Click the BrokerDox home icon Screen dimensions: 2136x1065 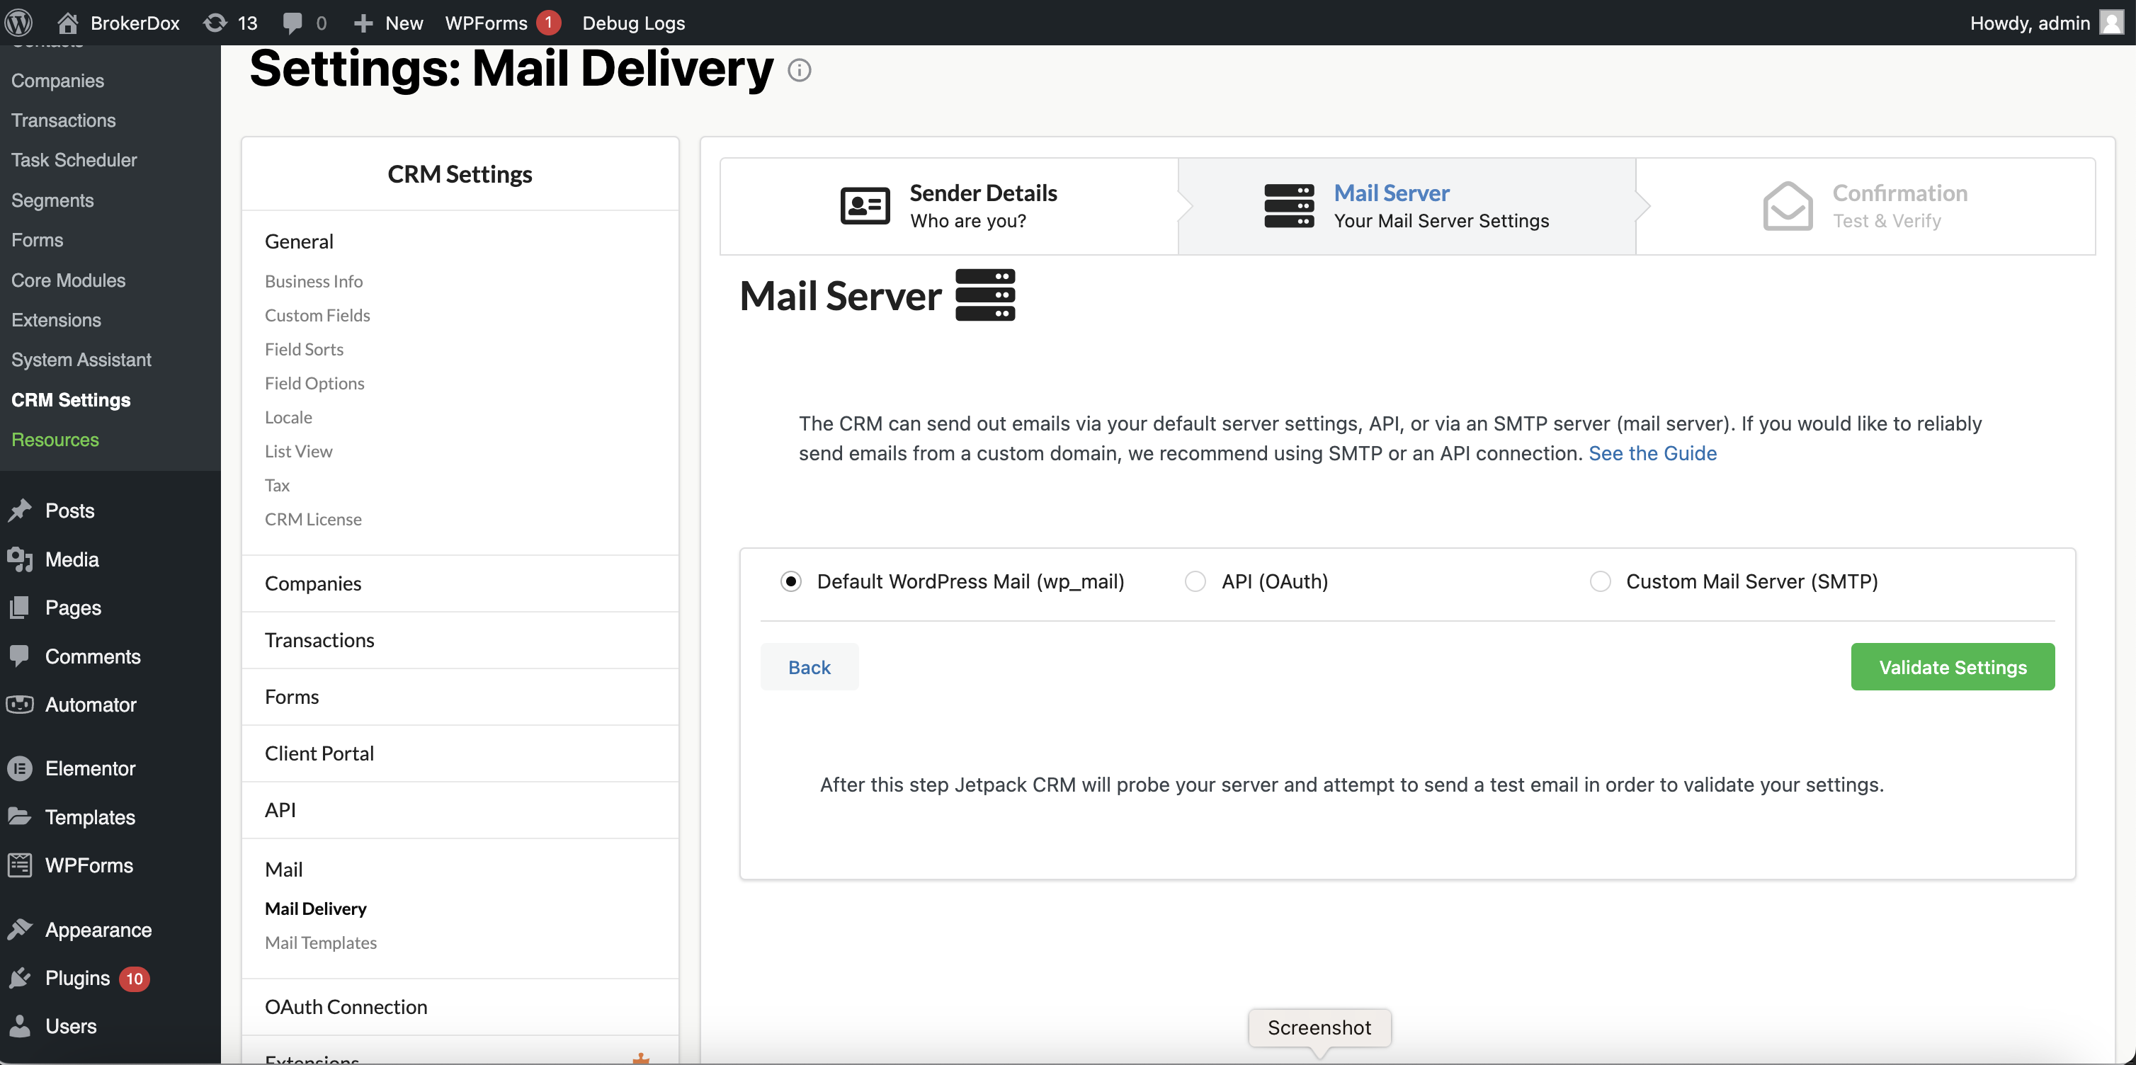pyautogui.click(x=68, y=23)
